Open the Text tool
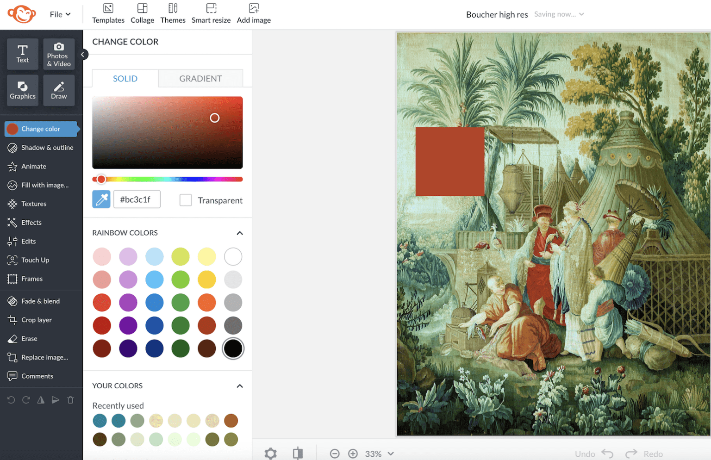711x460 pixels. (22, 54)
